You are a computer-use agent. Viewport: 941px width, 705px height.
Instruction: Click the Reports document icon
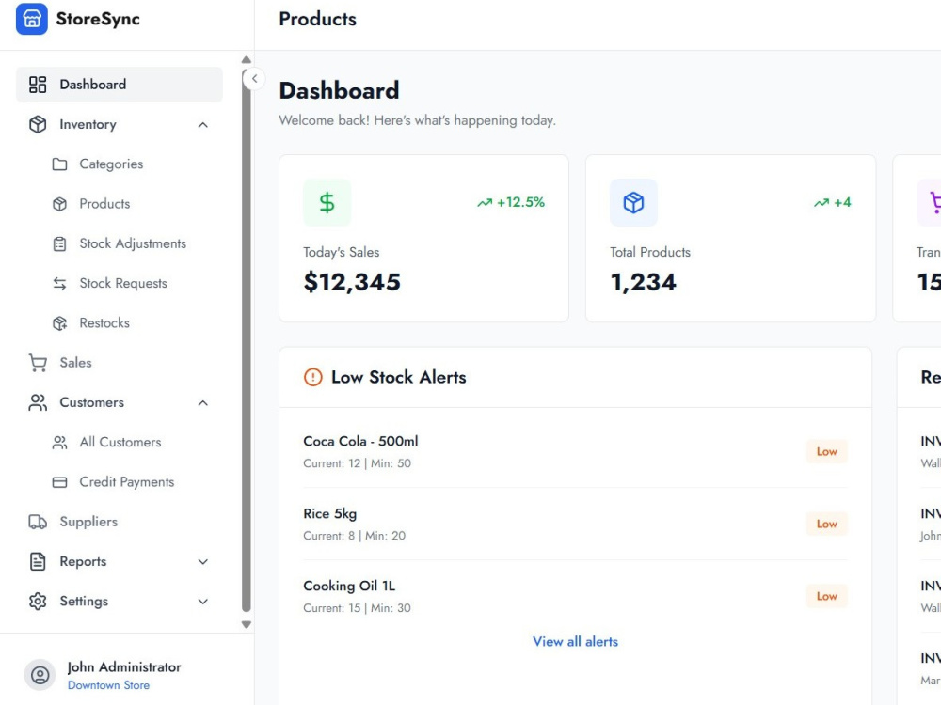click(x=38, y=562)
